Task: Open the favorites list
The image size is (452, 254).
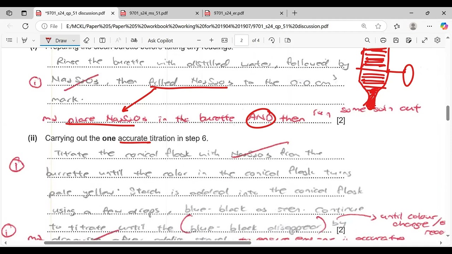Action: pyautogui.click(x=397, y=26)
